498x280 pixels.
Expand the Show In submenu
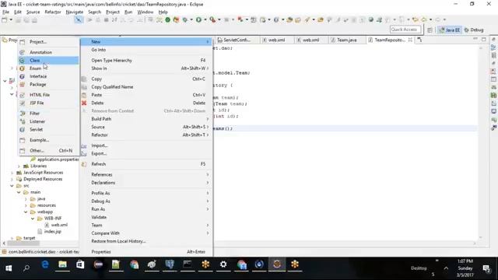146,68
